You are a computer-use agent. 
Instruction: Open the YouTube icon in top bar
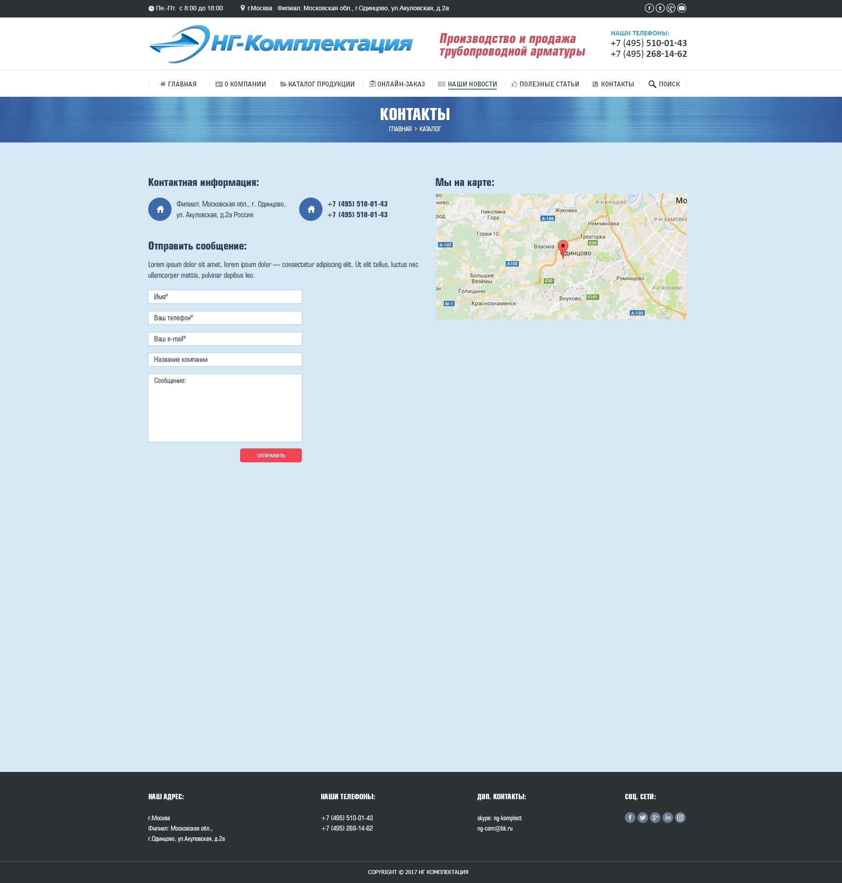(x=681, y=8)
